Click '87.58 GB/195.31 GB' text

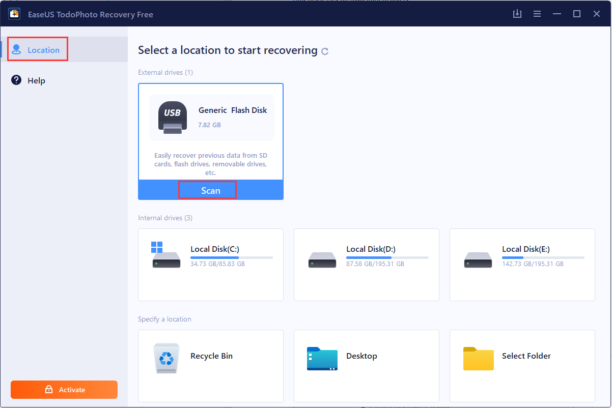[375, 264]
